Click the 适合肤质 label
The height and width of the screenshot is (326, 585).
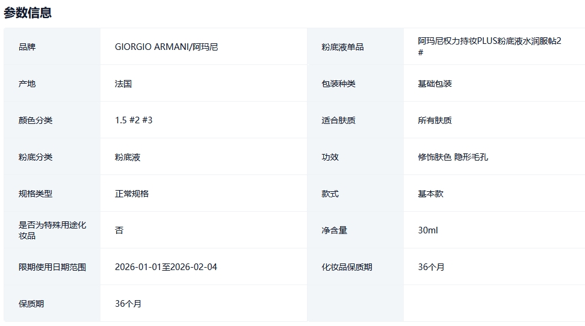[338, 120]
